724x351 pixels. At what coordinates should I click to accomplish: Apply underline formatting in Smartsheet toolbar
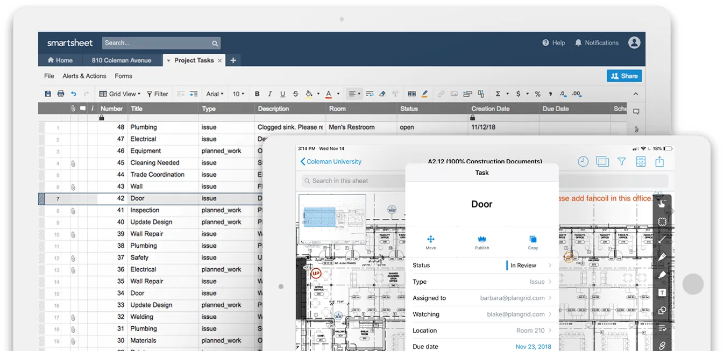click(x=283, y=94)
